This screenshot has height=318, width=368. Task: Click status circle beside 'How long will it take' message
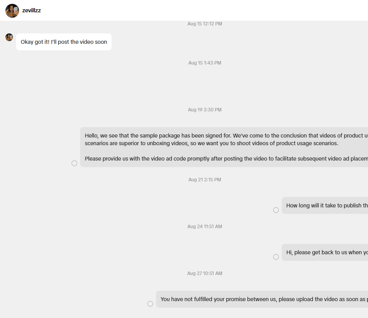[276, 210]
